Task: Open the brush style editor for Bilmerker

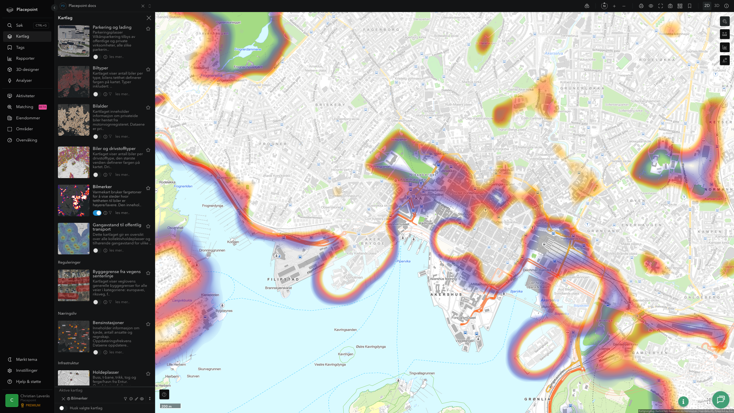Action: (136, 399)
